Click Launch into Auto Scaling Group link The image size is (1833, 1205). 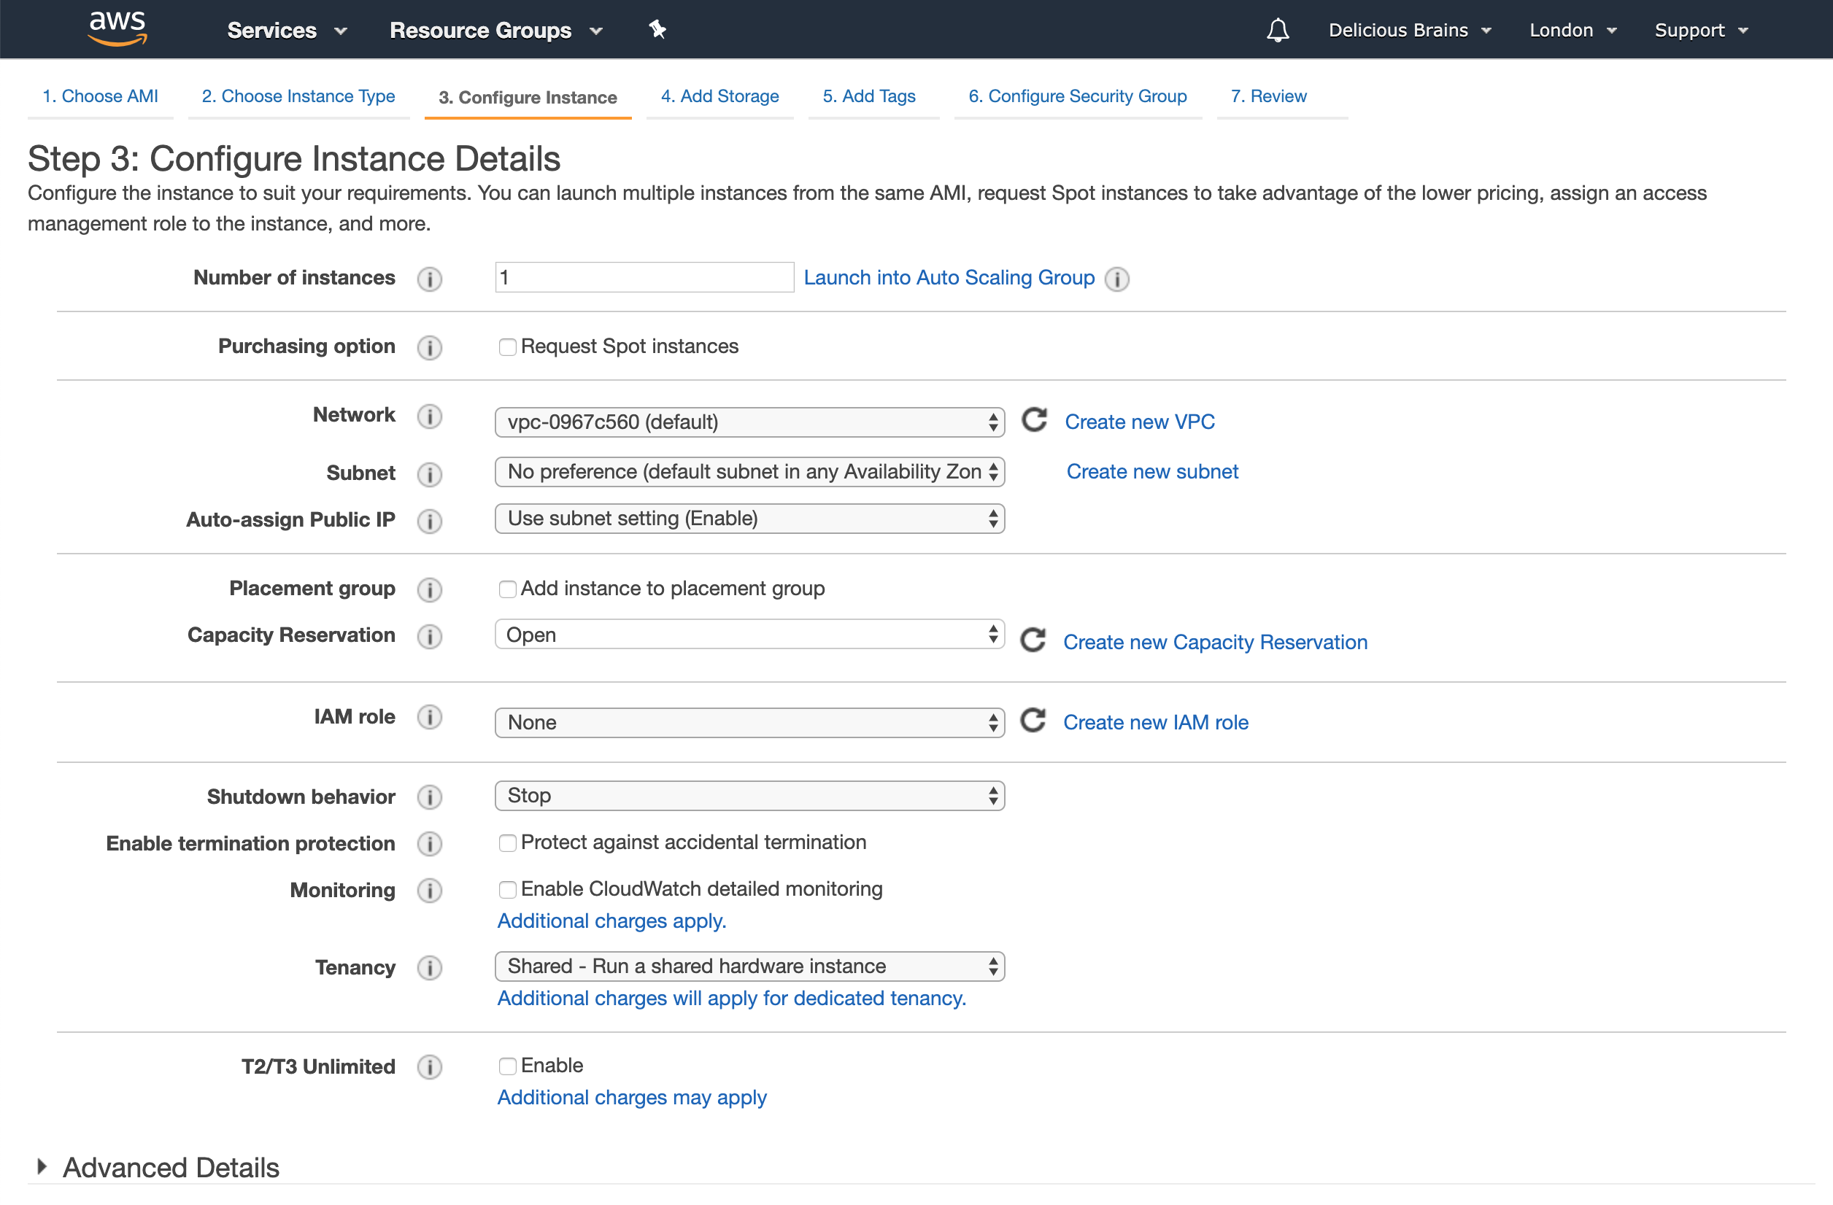coord(949,277)
